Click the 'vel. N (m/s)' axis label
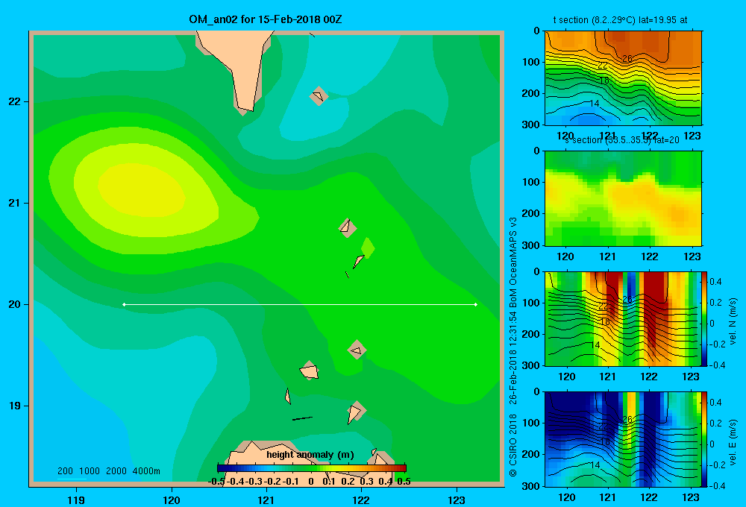Image resolution: width=746 pixels, height=507 pixels. coord(733,321)
